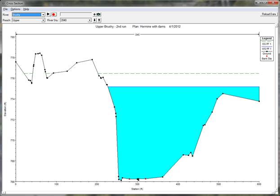Click the Reload Data button
The height and width of the screenshot is (196, 280).
coord(268,14)
